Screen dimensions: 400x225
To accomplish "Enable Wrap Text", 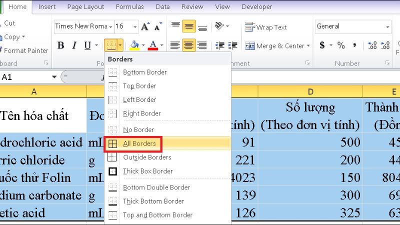I will (x=265, y=27).
